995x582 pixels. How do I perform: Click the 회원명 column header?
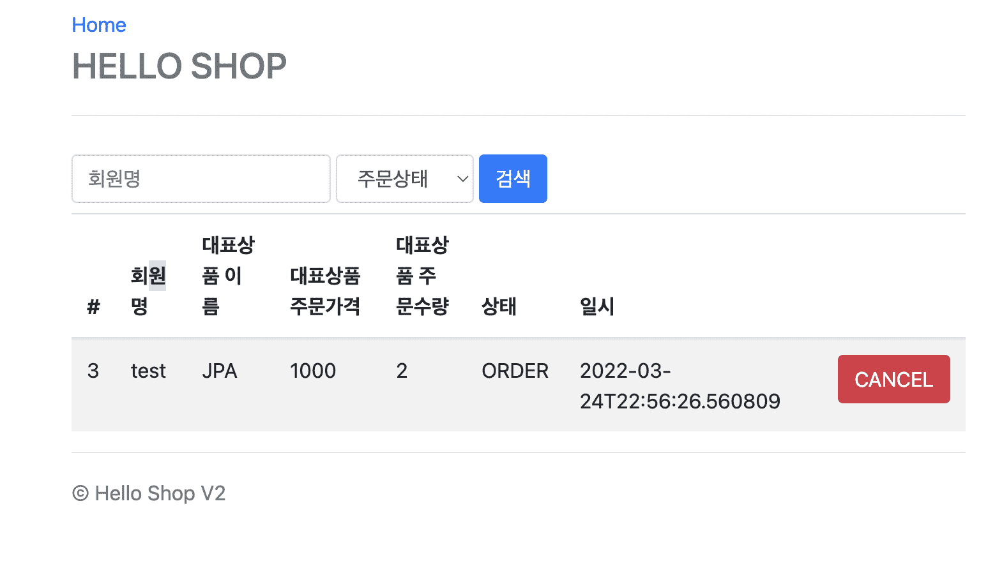(x=148, y=291)
